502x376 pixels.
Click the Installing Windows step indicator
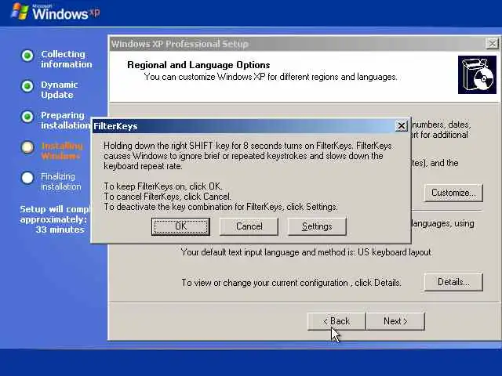(27, 147)
